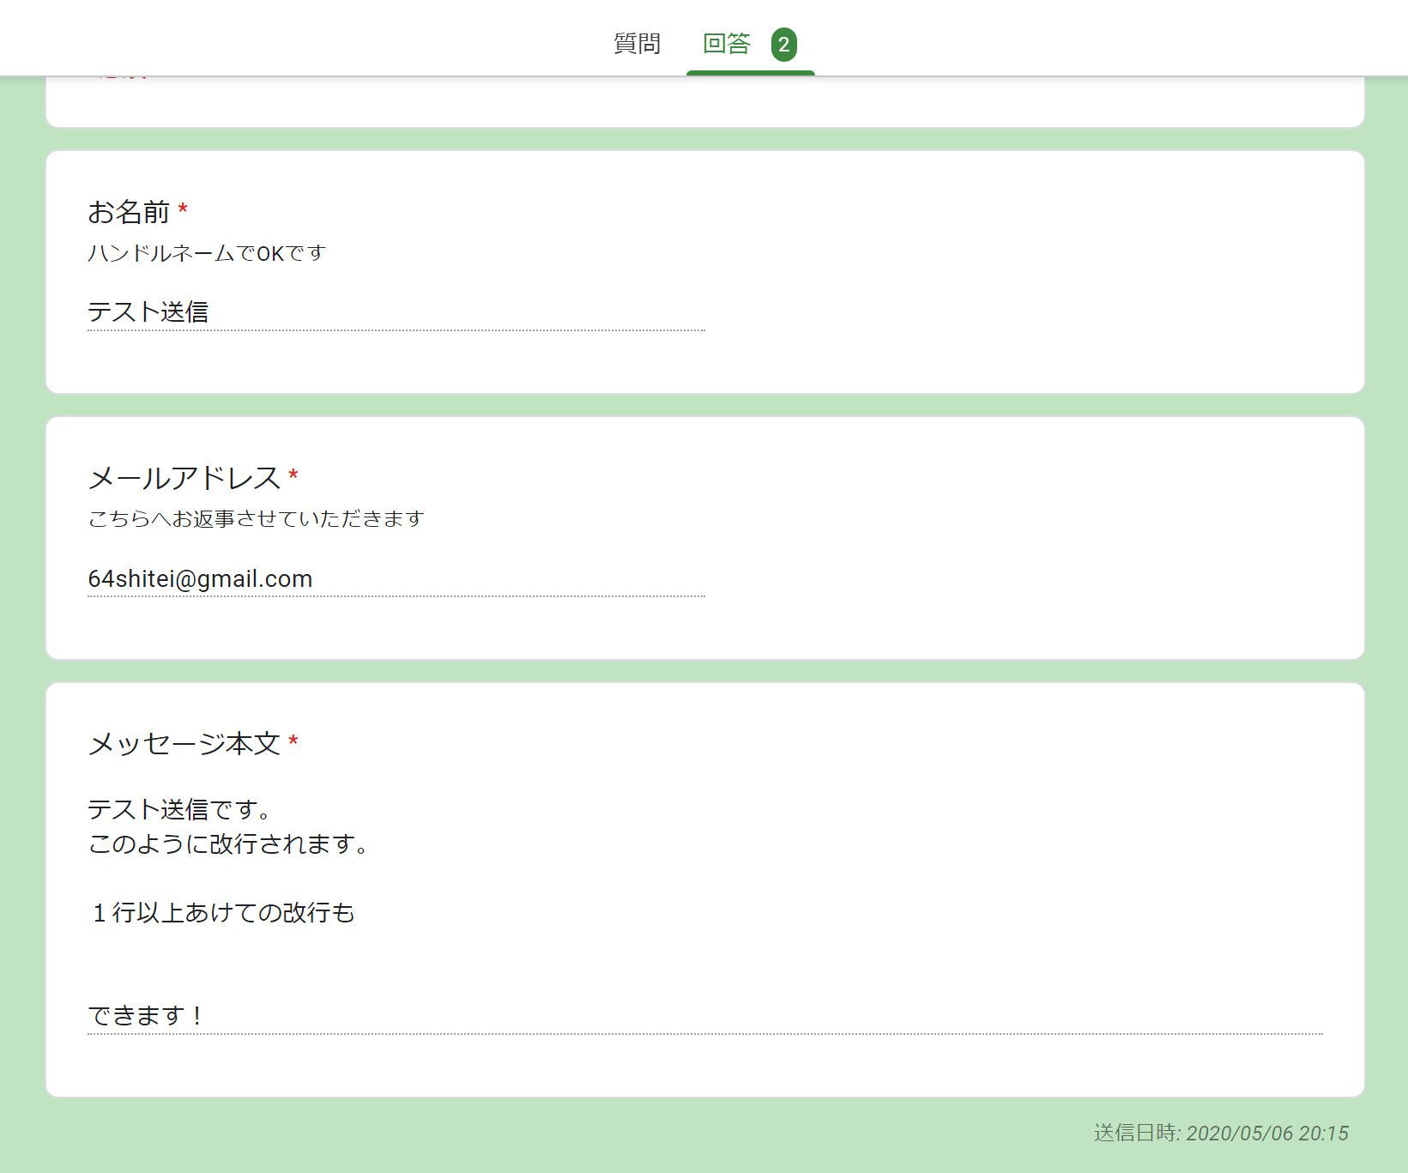The width and height of the screenshot is (1408, 1173).
Task: Click the ハンドルネームでOKです description
Action: [x=207, y=253]
